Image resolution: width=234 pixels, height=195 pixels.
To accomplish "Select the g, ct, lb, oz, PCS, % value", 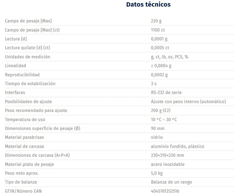I will click(169, 57).
